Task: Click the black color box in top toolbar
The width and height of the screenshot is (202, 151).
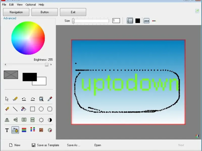Action: coord(138,21)
